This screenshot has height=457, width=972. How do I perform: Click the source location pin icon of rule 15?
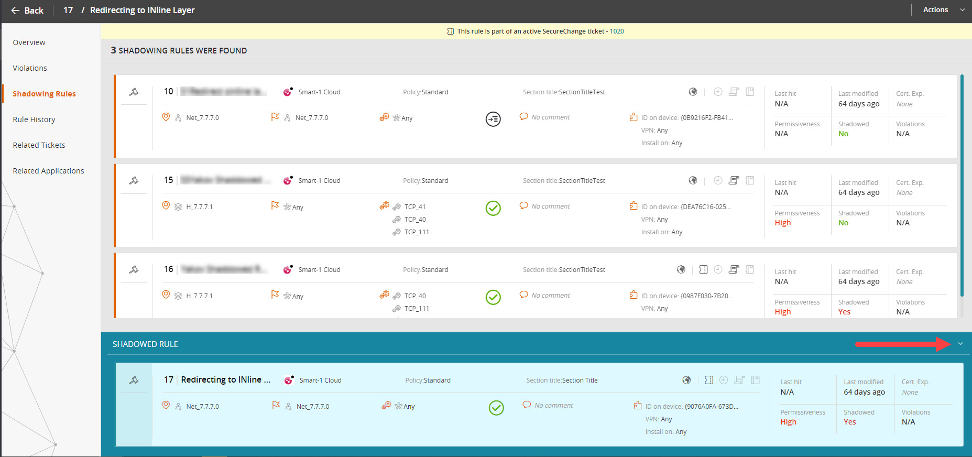point(166,205)
